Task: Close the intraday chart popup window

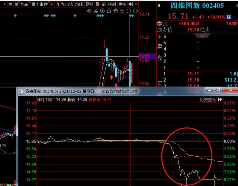Action: click(x=231, y=90)
